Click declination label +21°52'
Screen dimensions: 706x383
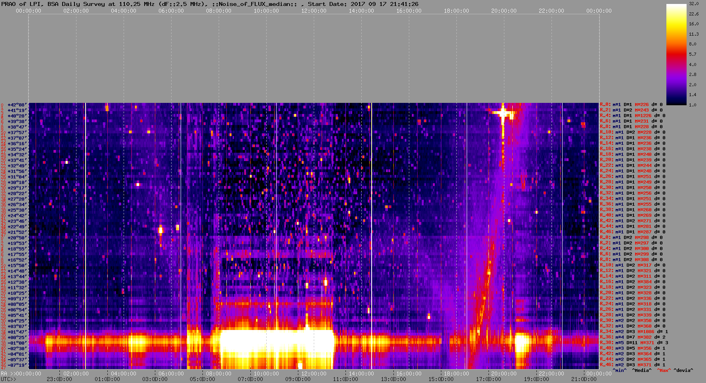(x=17, y=232)
